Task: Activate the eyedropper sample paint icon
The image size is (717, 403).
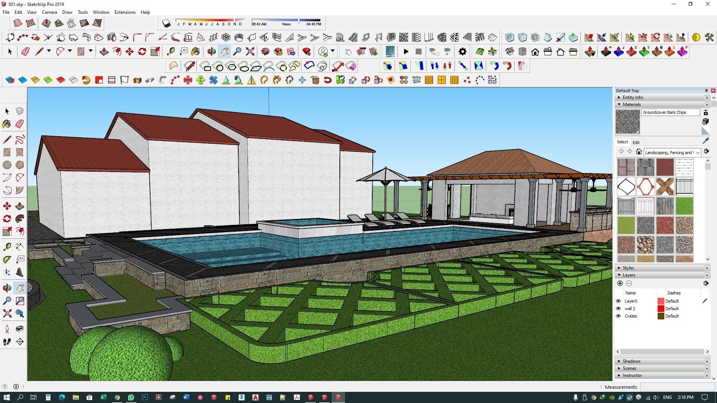Action: point(705,141)
